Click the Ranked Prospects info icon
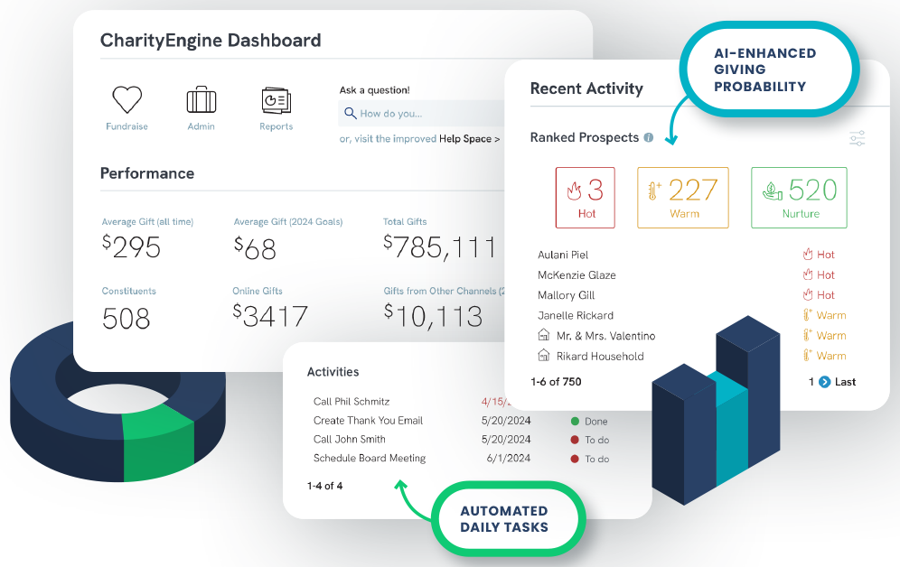Screen dimensions: 900x567 click(x=648, y=138)
